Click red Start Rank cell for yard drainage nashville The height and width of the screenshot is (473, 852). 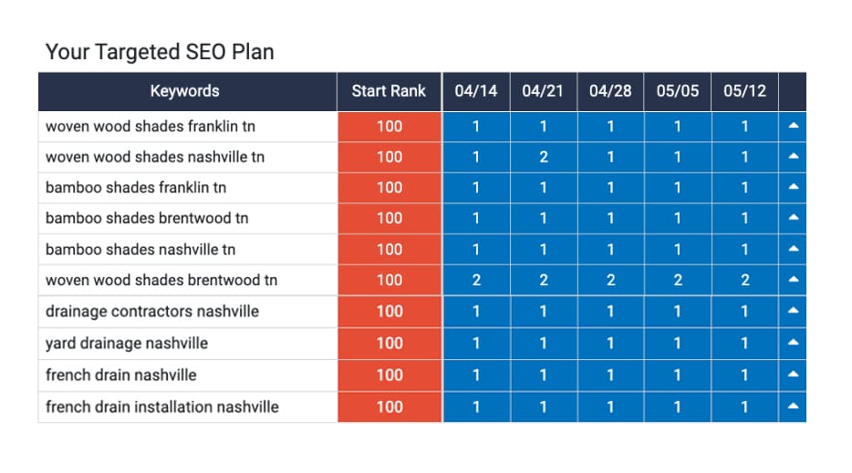pos(390,343)
